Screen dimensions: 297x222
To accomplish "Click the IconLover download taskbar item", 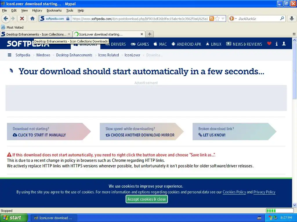I will tap(54, 218).
